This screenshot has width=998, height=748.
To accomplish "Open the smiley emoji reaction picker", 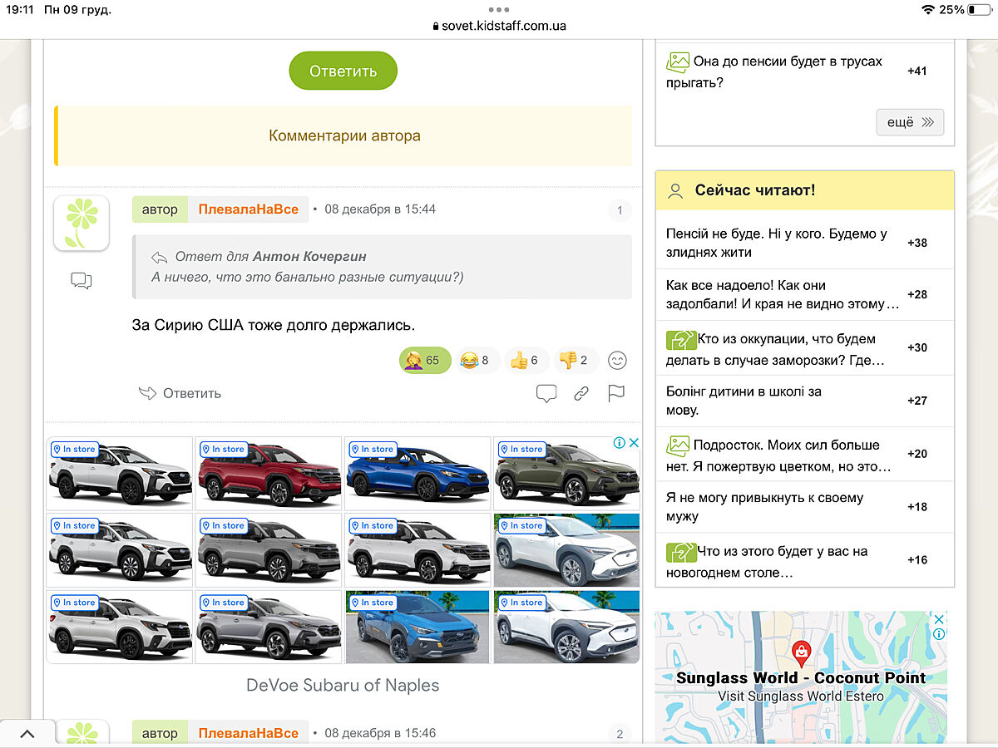I will (x=617, y=361).
